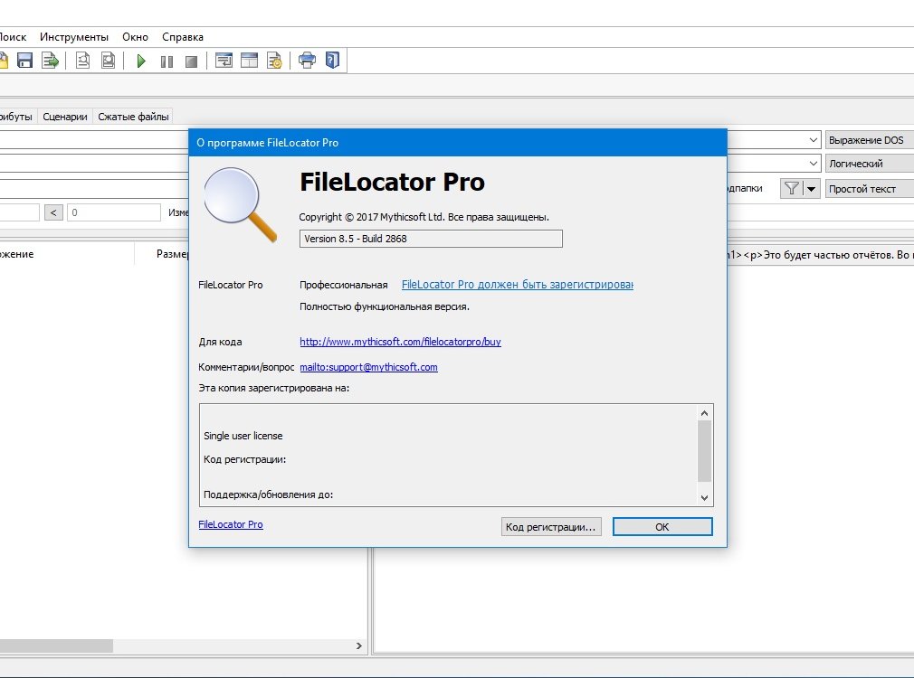Viewport: 914px width, 678px height.
Task: Click the FileLocator Pro должен быть зарегистрирован link
Action: 518,284
